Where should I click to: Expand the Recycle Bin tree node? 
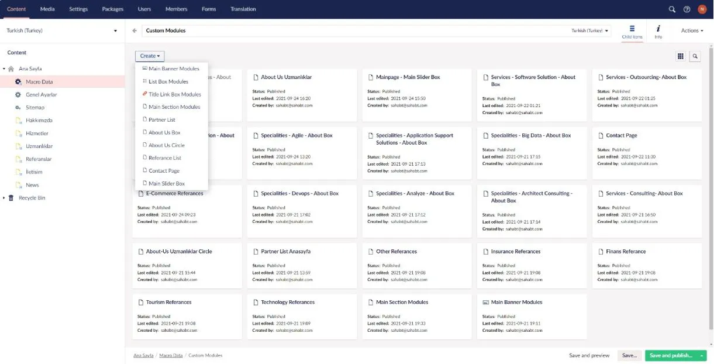tap(4, 198)
